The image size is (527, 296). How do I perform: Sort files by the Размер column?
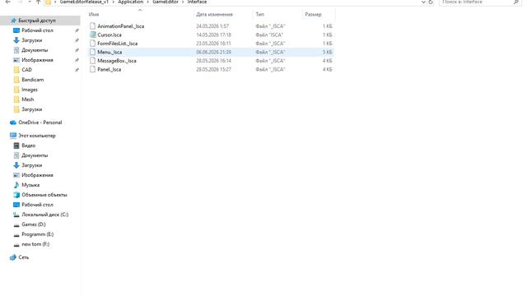coord(313,15)
